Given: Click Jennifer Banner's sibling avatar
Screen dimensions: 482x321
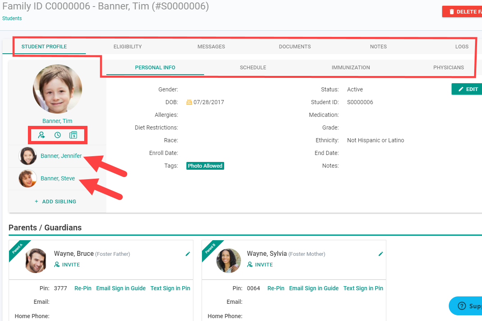Looking at the screenshot, I should [28, 156].
